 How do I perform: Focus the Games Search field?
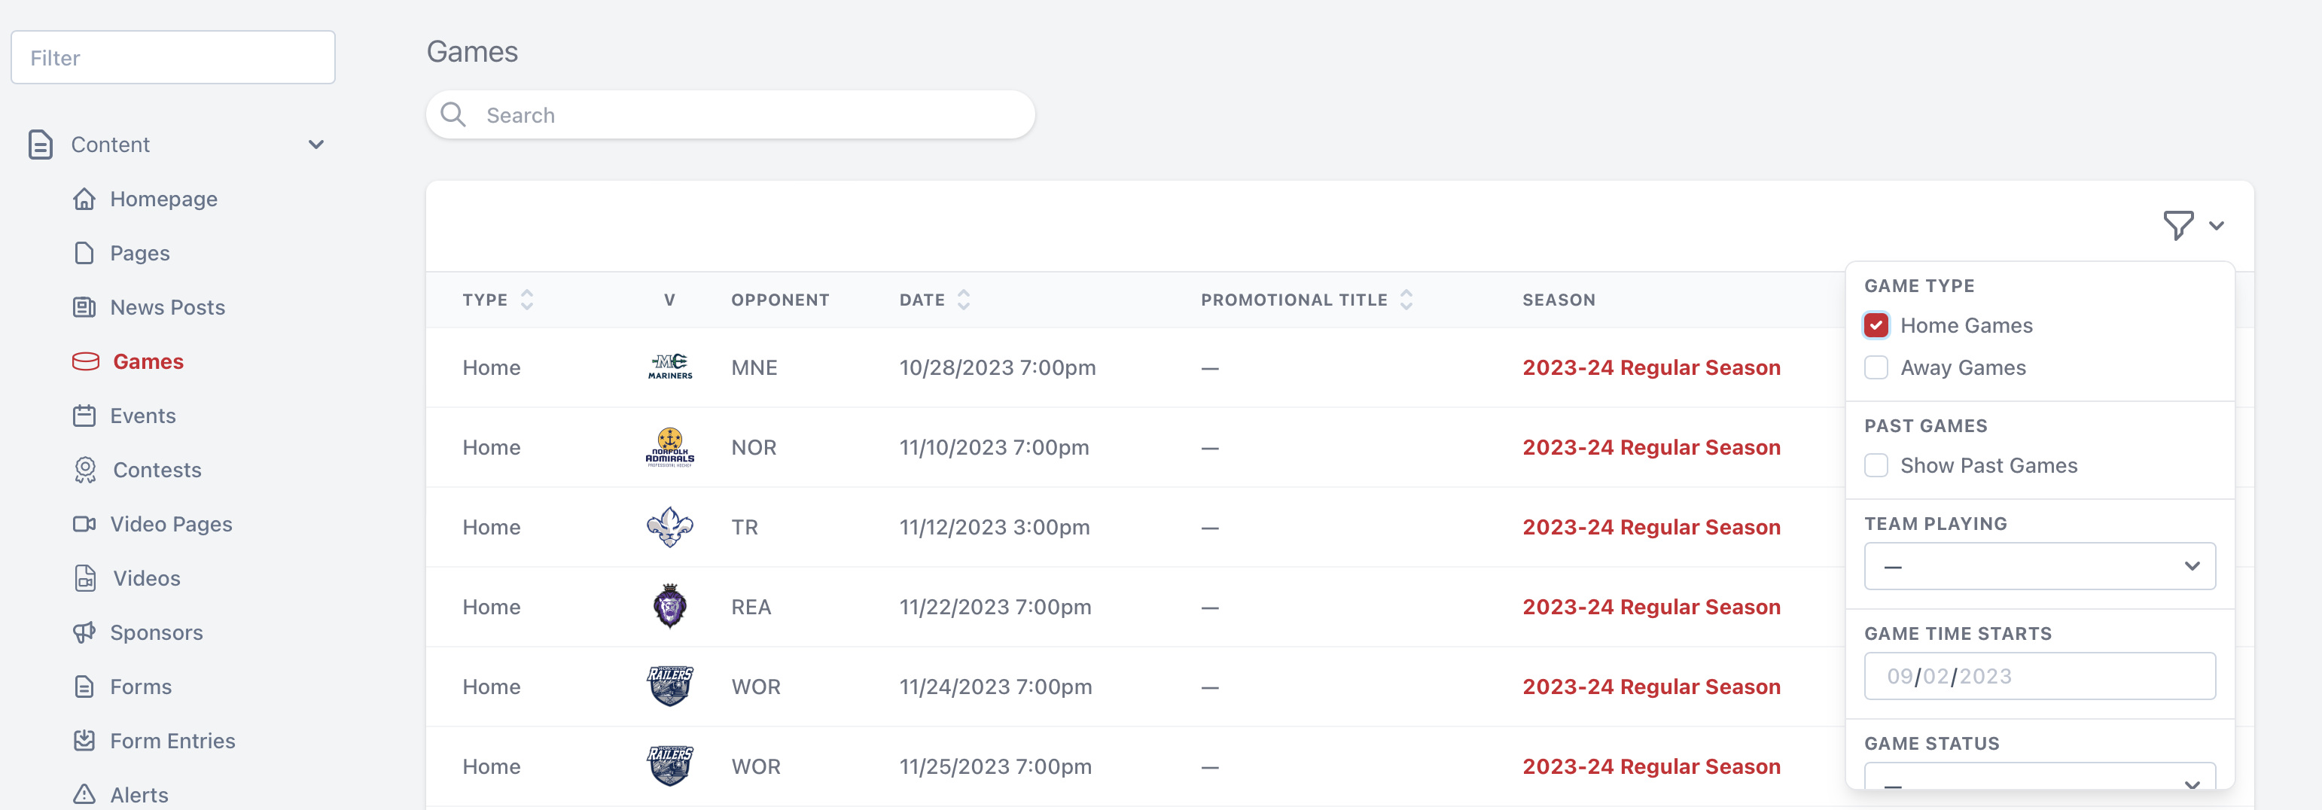730,114
